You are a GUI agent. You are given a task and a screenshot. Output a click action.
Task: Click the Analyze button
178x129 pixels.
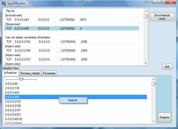[x=164, y=117]
